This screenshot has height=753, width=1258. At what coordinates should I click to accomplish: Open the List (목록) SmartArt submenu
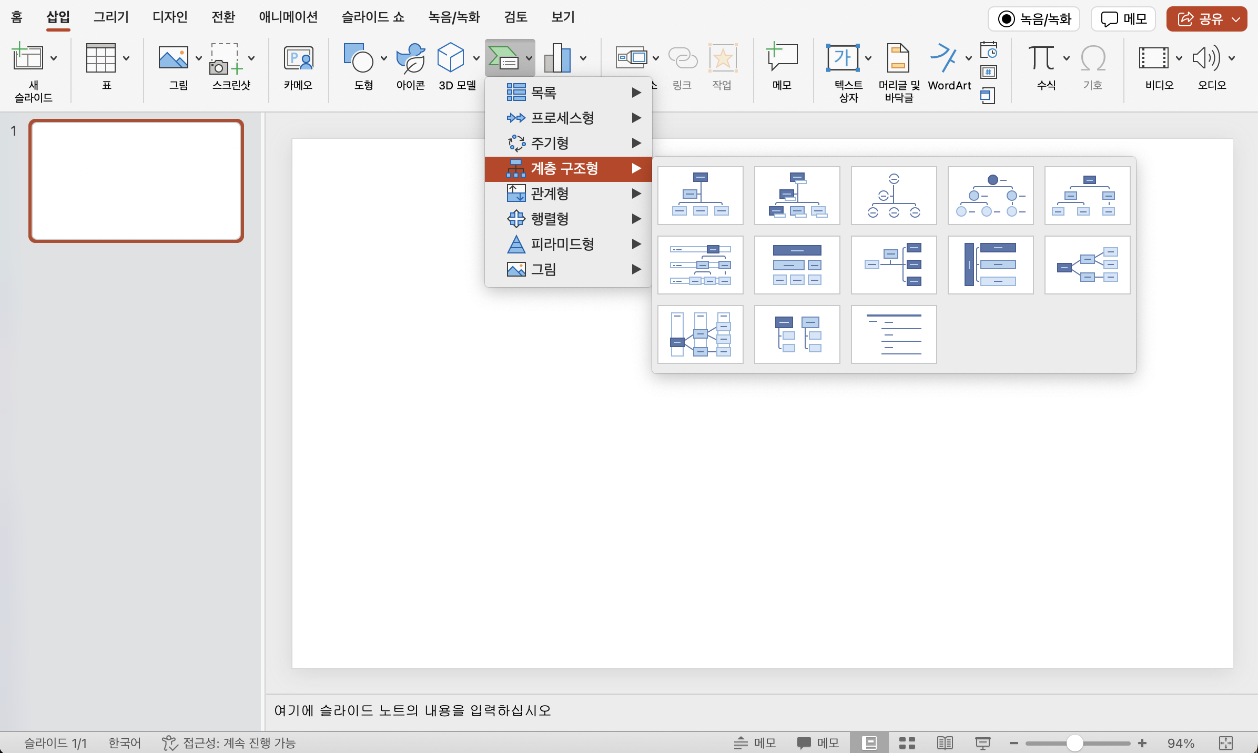(569, 93)
